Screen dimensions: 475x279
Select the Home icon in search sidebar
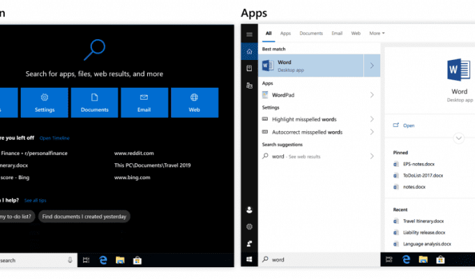(249, 52)
